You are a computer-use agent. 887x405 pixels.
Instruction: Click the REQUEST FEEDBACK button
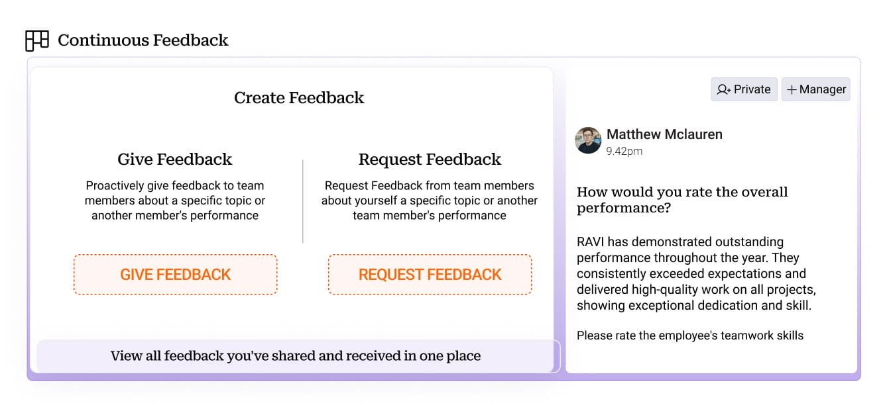point(430,274)
